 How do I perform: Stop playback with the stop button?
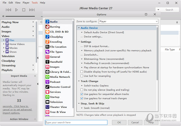pos(24,10)
